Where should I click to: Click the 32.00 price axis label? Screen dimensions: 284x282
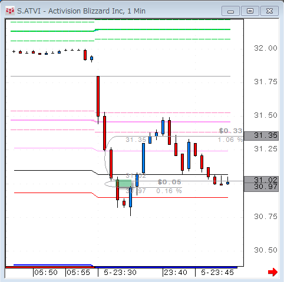(x=266, y=48)
